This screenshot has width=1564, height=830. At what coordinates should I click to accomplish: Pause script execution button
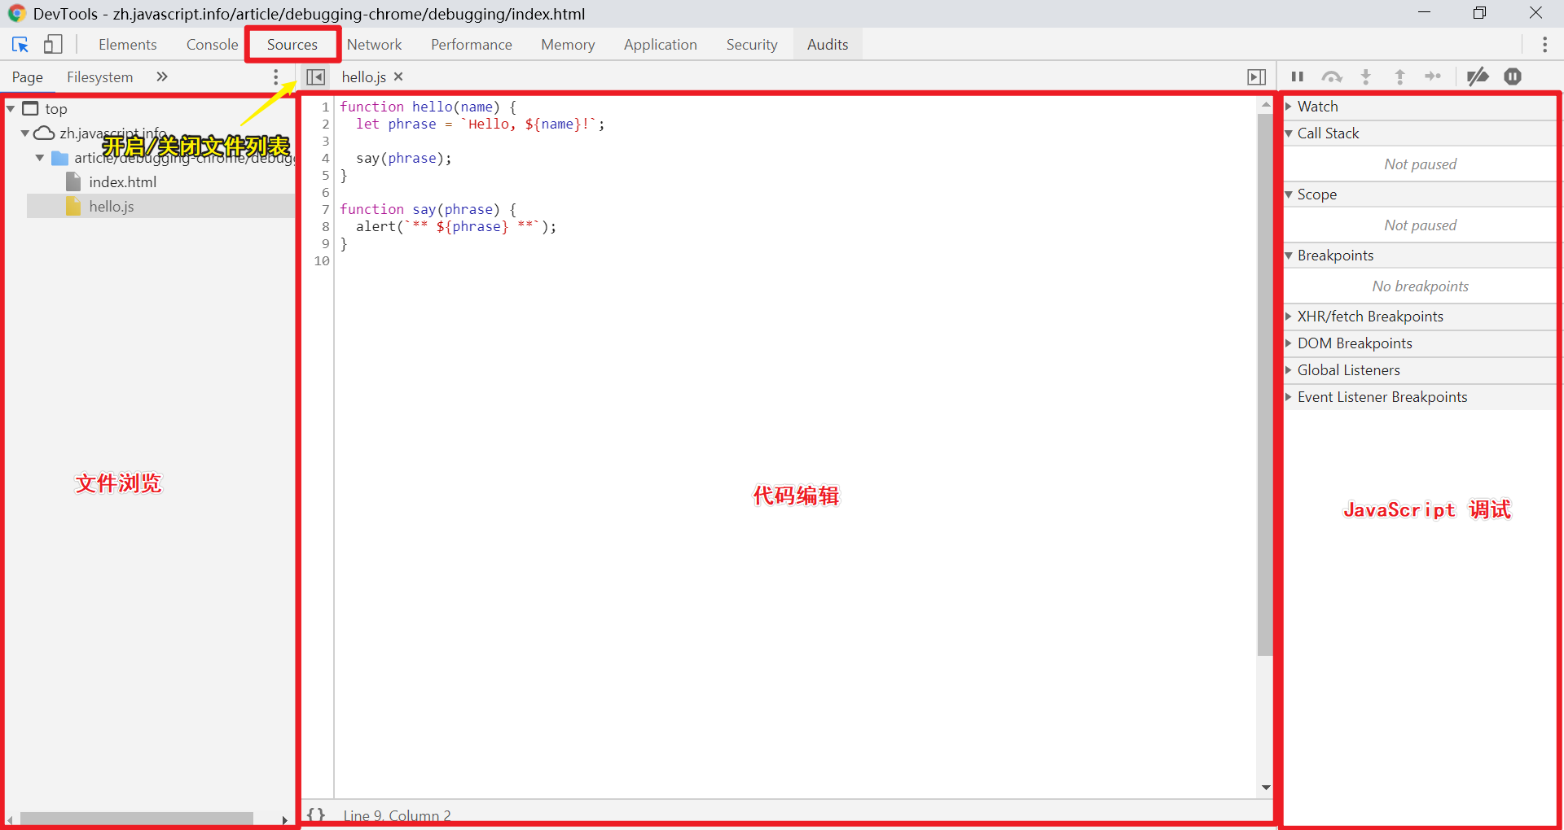click(1298, 76)
